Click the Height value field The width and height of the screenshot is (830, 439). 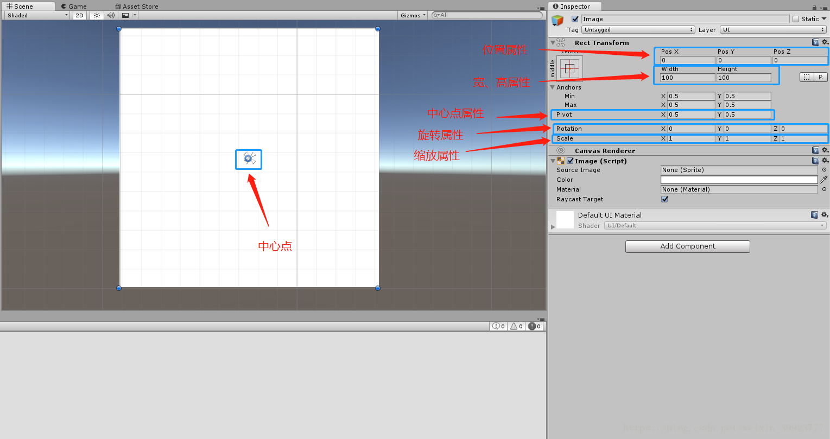(744, 78)
